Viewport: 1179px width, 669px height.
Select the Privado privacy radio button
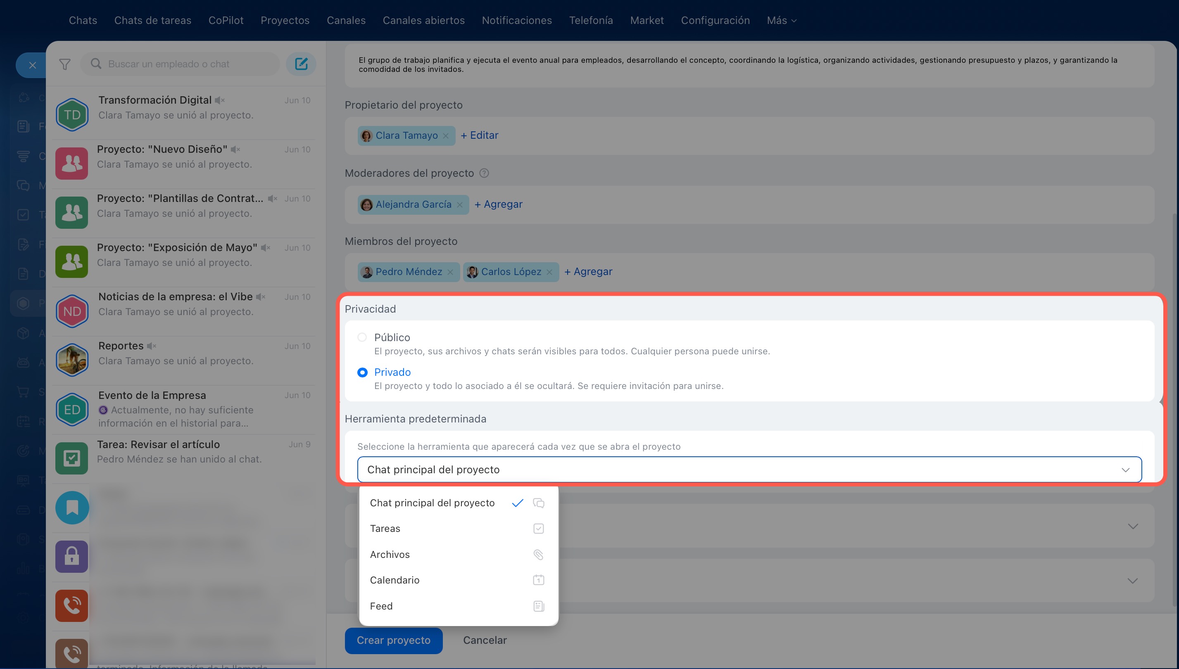(362, 372)
